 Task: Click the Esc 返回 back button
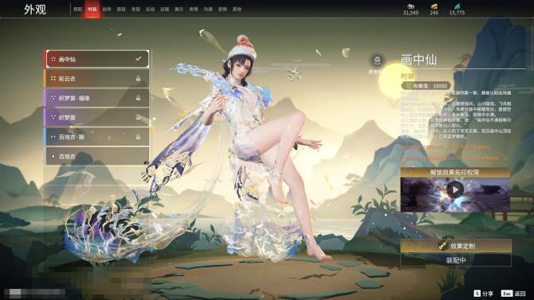pyautogui.click(x=513, y=293)
